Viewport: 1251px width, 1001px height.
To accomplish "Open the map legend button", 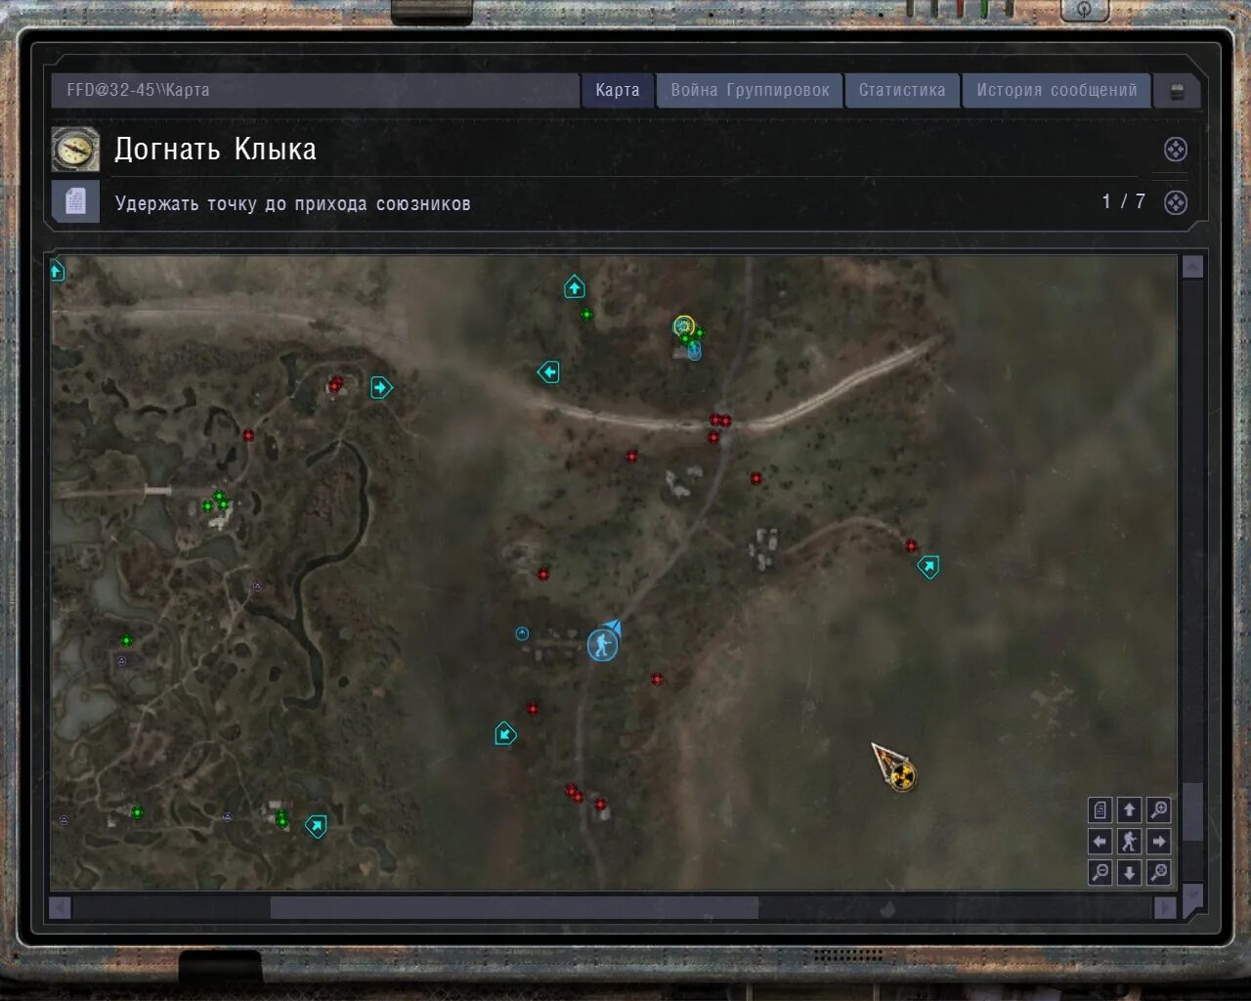I will [x=1100, y=810].
